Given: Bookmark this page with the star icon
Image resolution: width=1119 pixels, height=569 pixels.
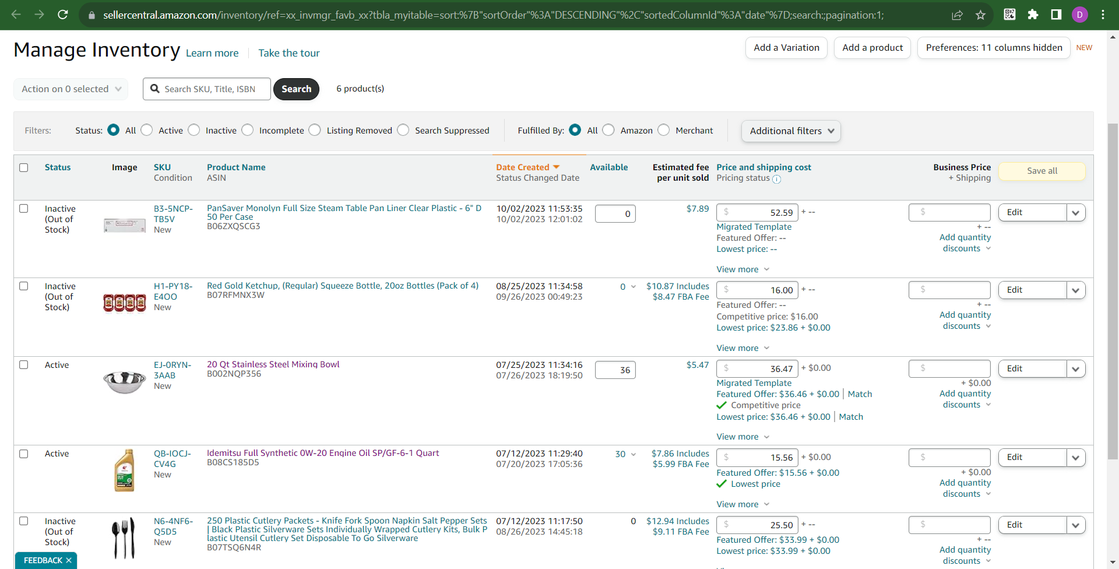Looking at the screenshot, I should (980, 15).
